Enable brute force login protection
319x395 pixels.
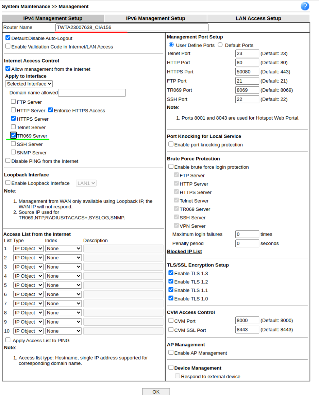[x=171, y=167]
